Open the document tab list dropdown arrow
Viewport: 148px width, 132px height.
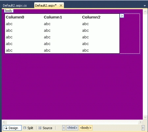pos(145,6)
